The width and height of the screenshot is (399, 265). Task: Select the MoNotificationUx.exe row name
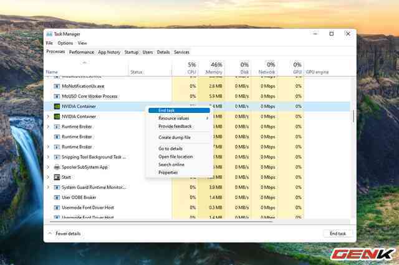point(83,86)
